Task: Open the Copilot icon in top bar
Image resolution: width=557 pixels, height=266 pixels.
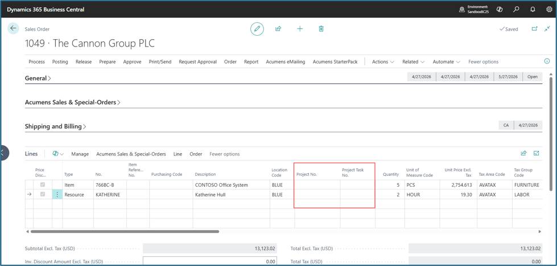Action: pyautogui.click(x=500, y=10)
